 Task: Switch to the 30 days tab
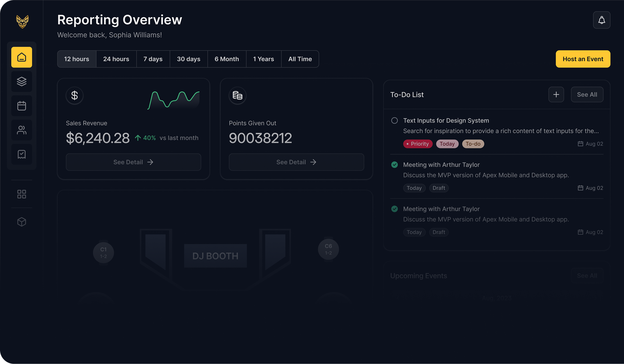click(189, 59)
